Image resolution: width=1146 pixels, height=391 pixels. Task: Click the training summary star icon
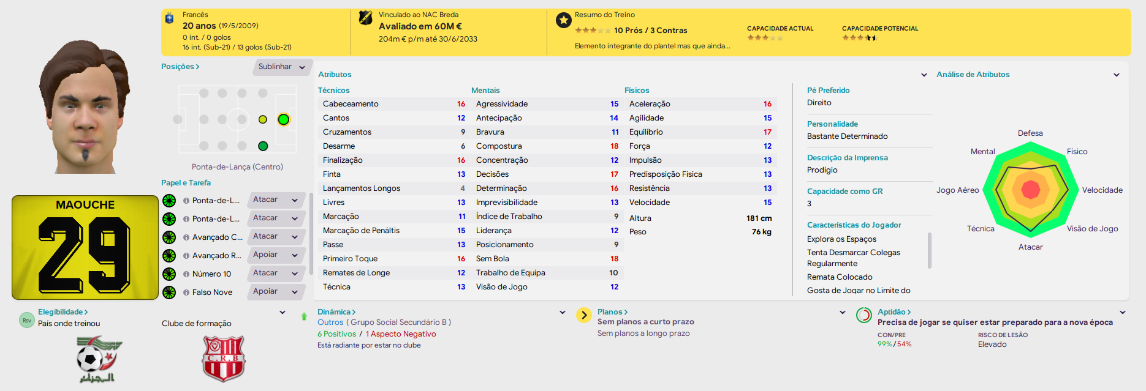pos(563,21)
